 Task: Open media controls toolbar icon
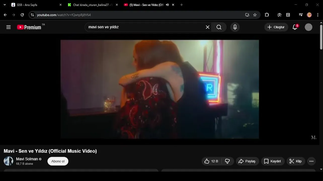tap(301, 15)
